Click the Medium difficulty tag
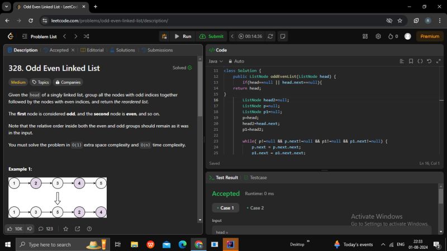Viewport: 447px width, 251px height. point(18,82)
